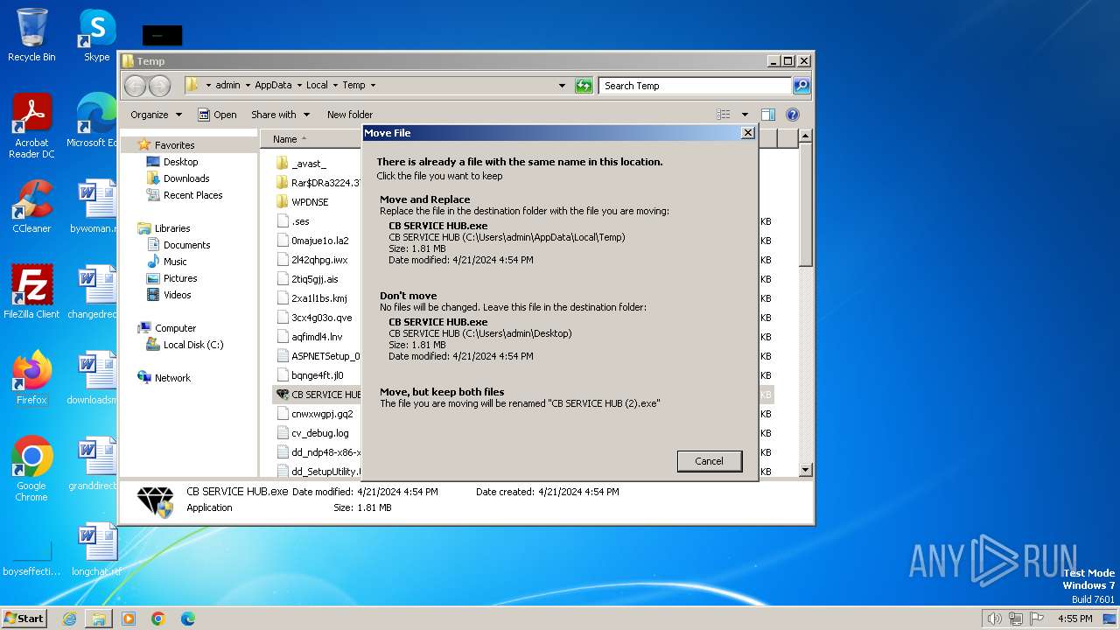Expand the views options arrow

745,115
